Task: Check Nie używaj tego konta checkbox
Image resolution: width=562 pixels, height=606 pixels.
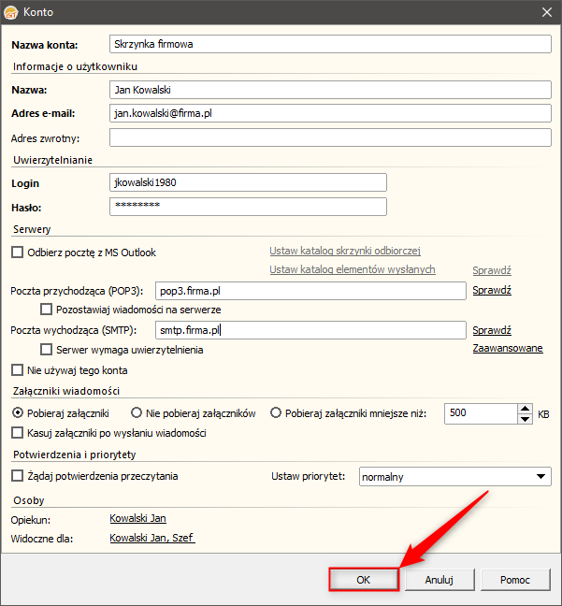Action: (18, 370)
